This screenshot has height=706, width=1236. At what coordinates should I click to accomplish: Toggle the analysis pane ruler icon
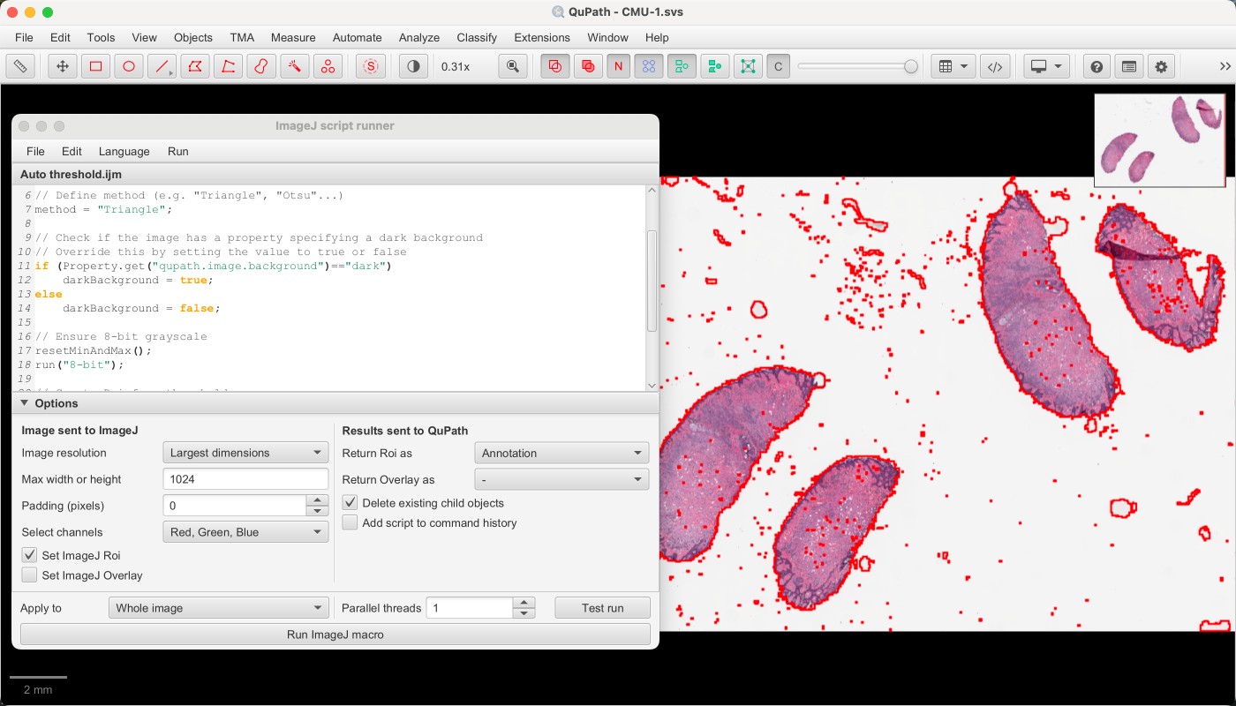tap(19, 66)
